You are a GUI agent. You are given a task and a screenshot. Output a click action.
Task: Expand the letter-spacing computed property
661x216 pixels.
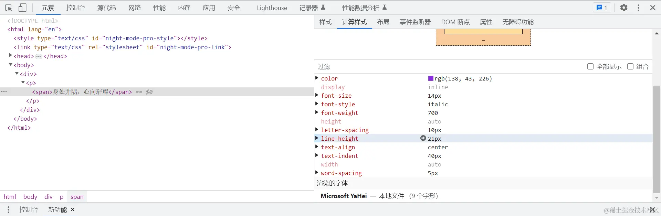click(317, 130)
